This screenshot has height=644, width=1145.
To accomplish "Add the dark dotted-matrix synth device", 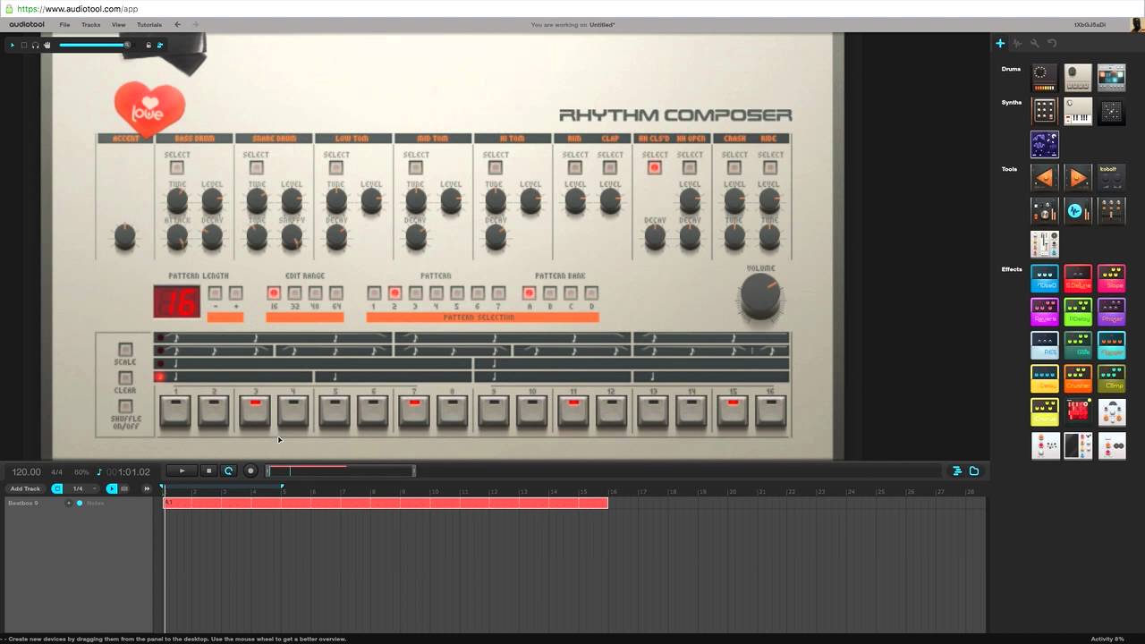I will [x=1111, y=111].
